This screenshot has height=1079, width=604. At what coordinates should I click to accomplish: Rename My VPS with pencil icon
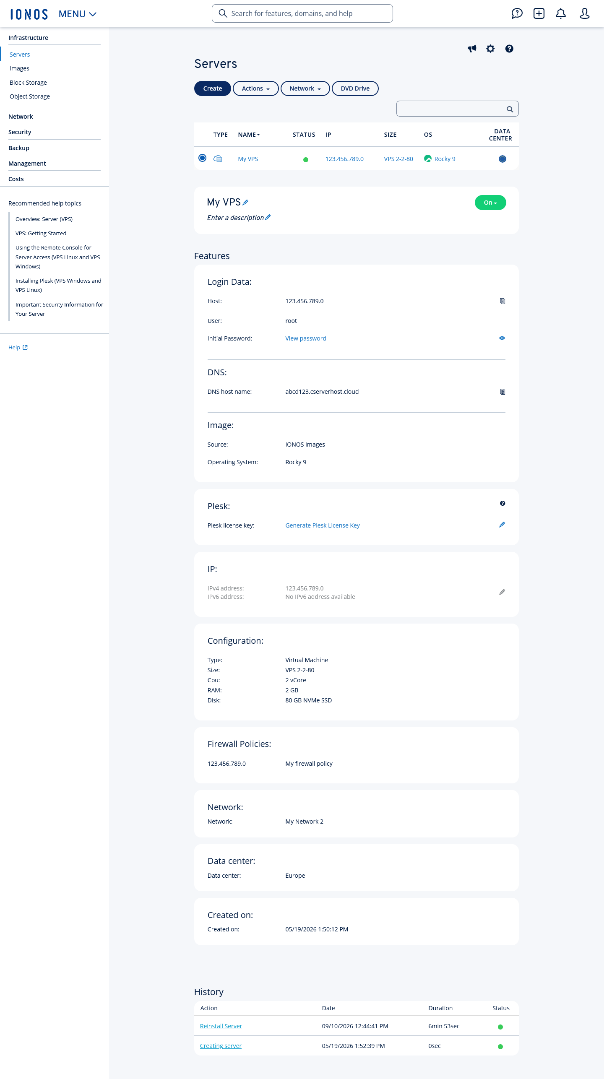point(245,203)
